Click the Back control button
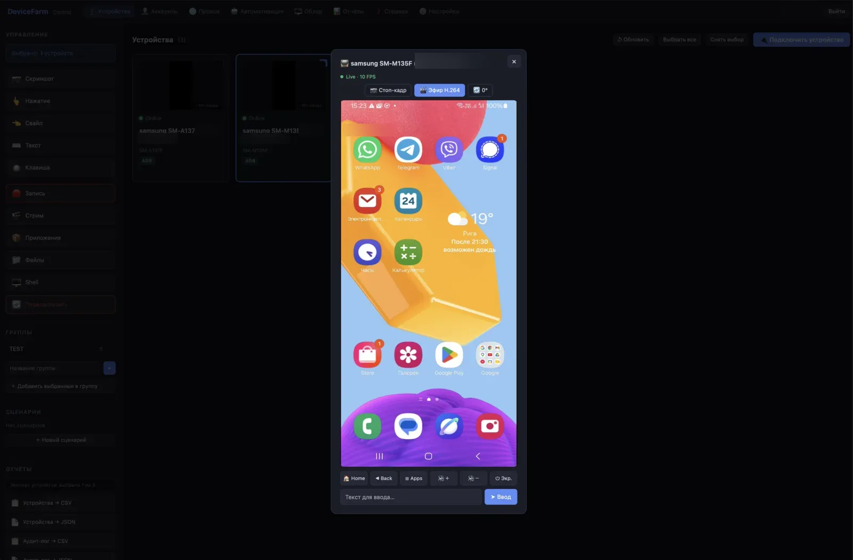 [x=384, y=478]
